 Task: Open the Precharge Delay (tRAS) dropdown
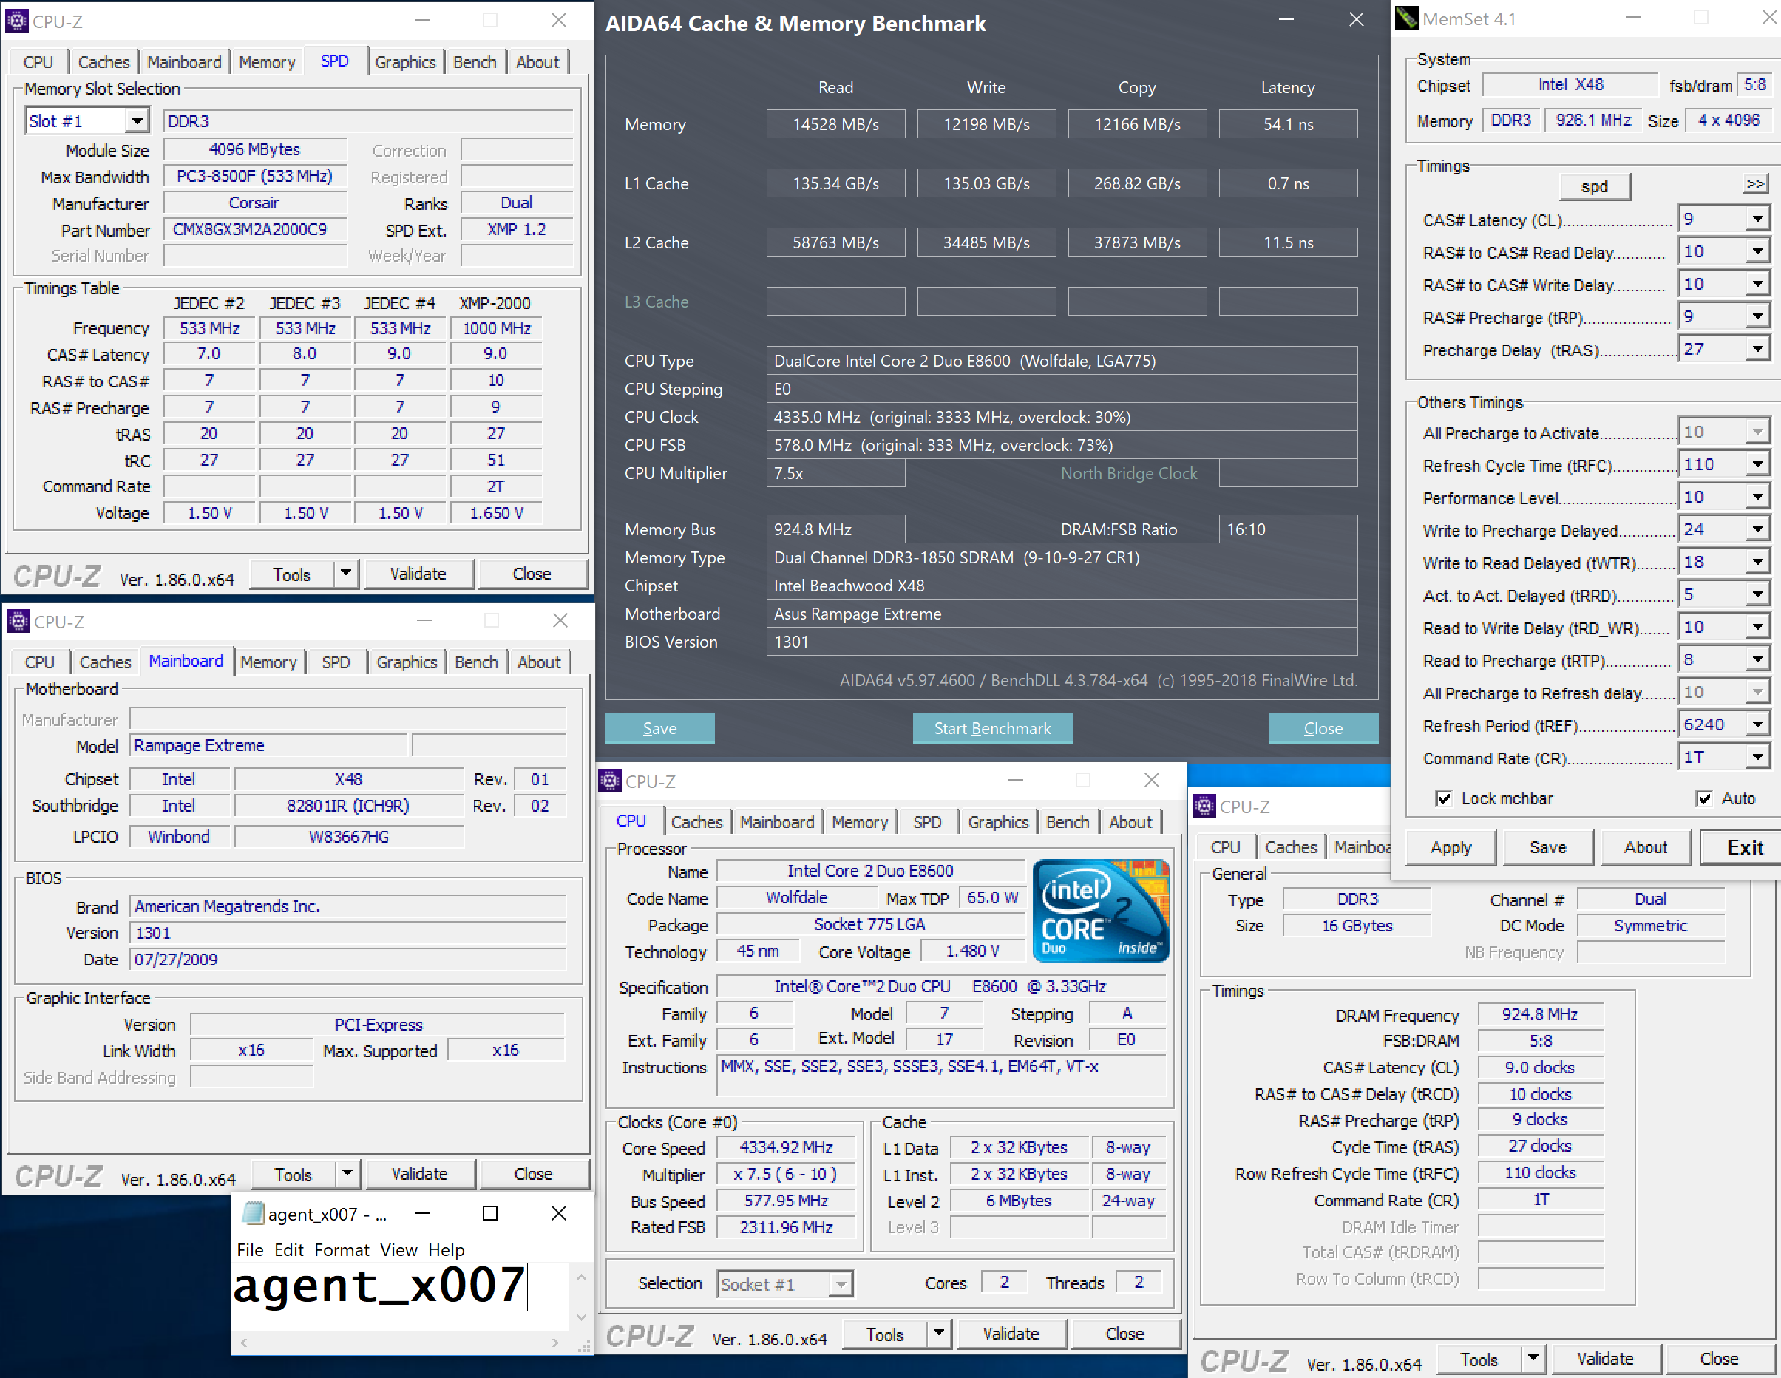(x=1757, y=349)
